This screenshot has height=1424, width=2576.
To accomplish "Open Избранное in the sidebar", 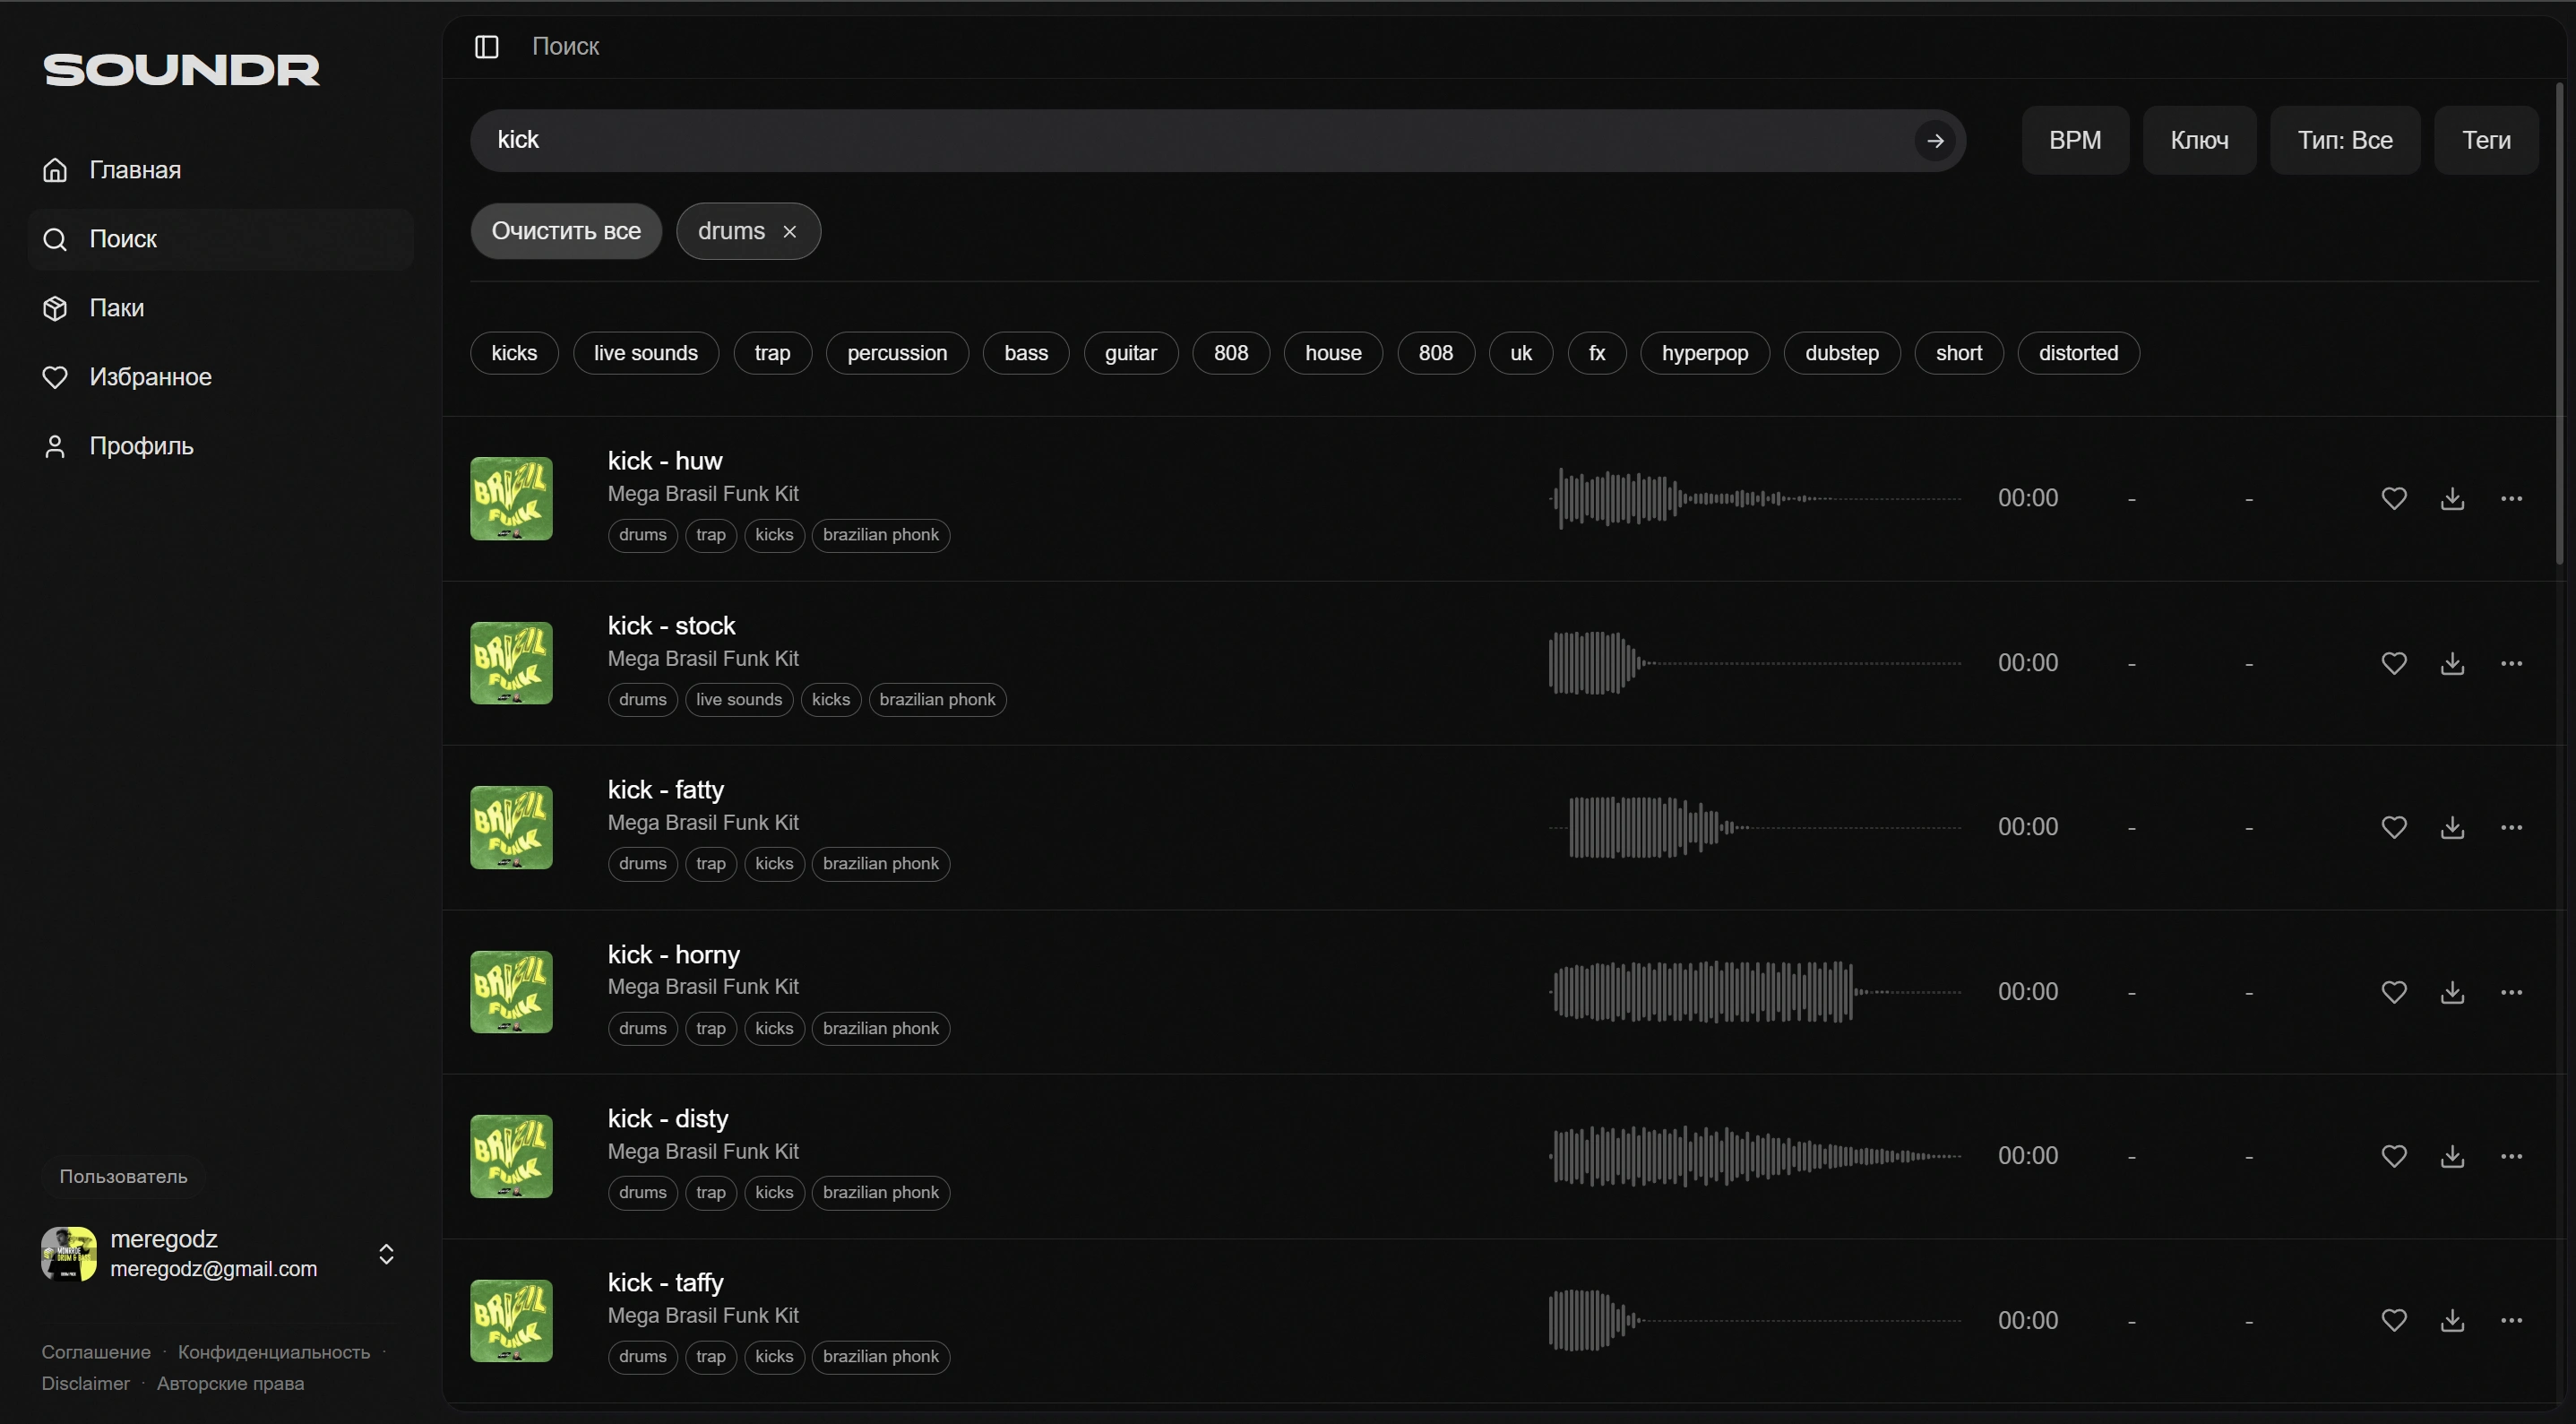I will pos(150,377).
